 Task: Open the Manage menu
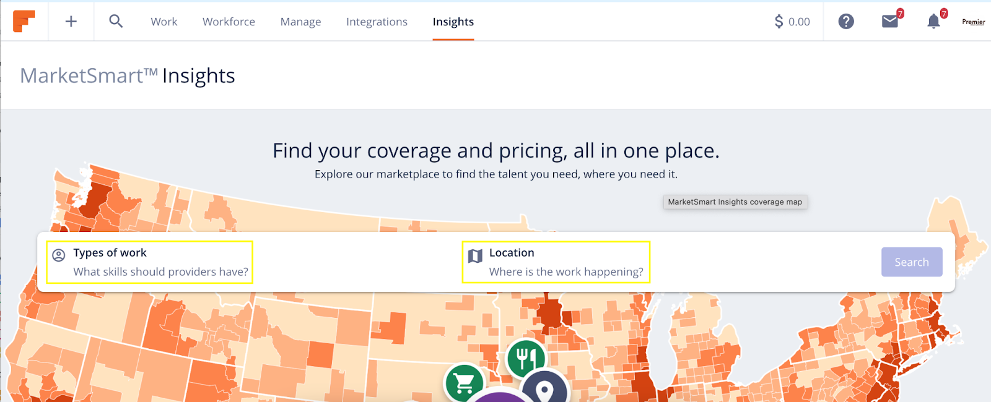click(x=300, y=22)
